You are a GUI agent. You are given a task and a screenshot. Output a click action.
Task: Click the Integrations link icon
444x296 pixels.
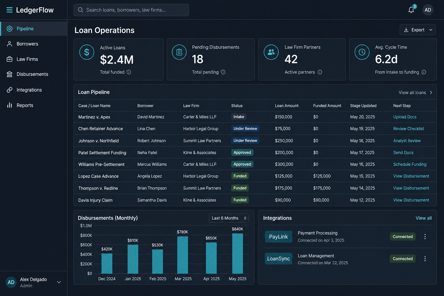click(x=10, y=90)
